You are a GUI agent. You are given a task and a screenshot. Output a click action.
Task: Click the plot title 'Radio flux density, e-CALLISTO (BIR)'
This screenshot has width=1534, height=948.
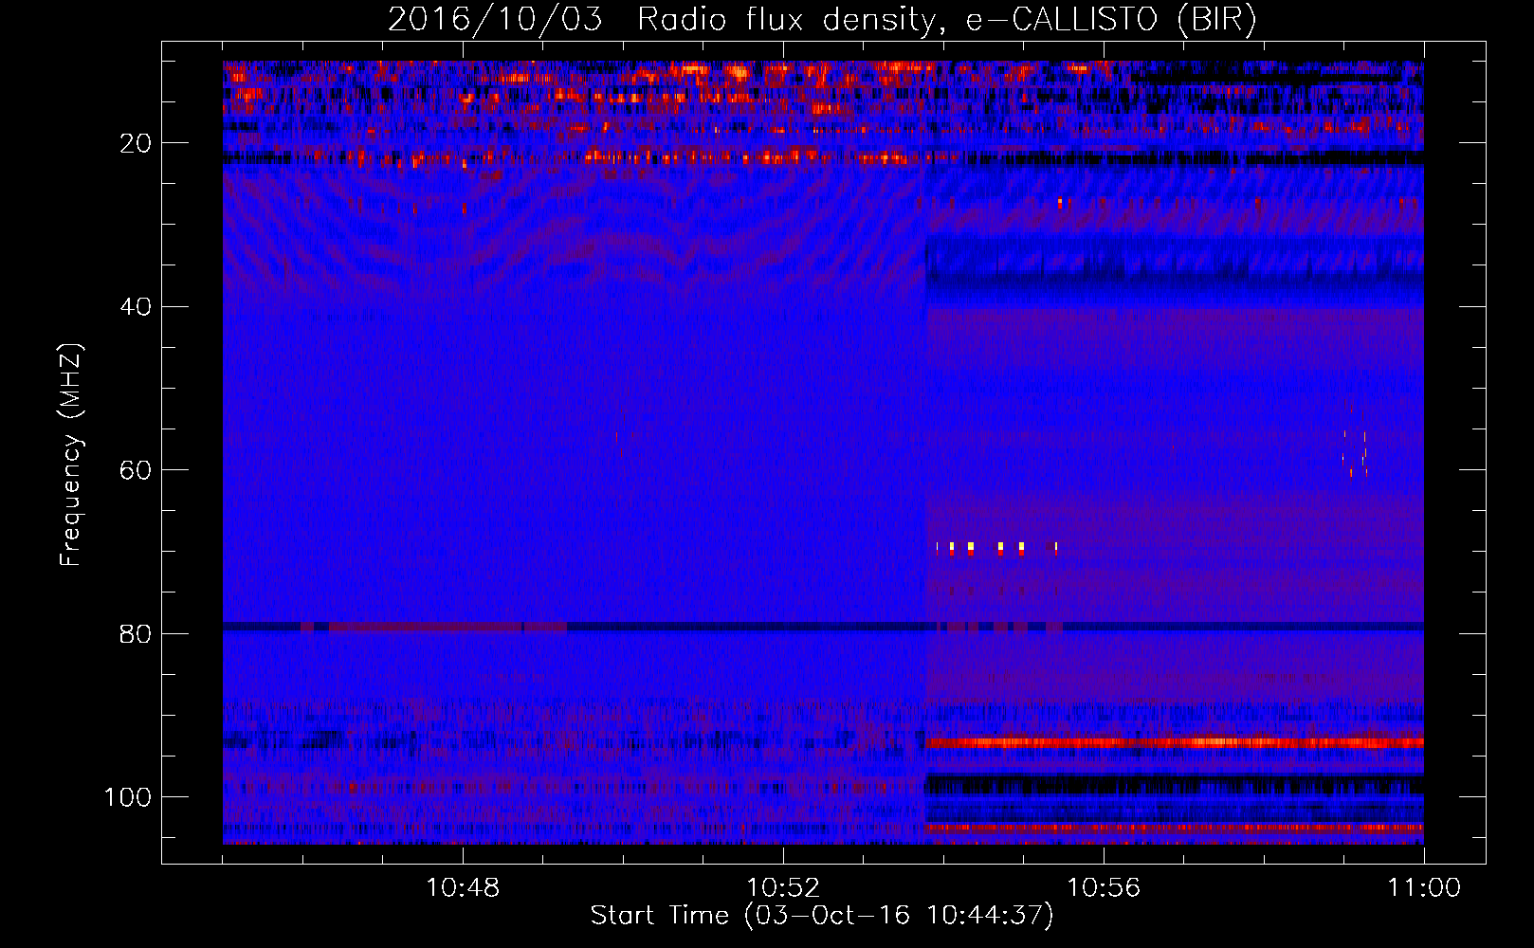click(946, 20)
